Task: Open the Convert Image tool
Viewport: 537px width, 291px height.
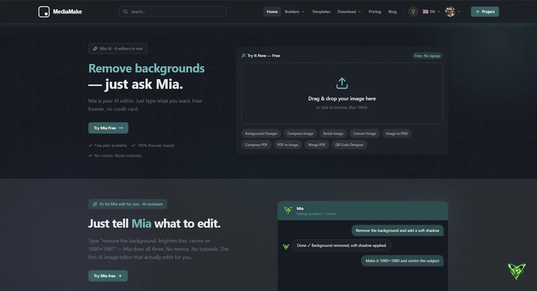Action: pyautogui.click(x=364, y=134)
